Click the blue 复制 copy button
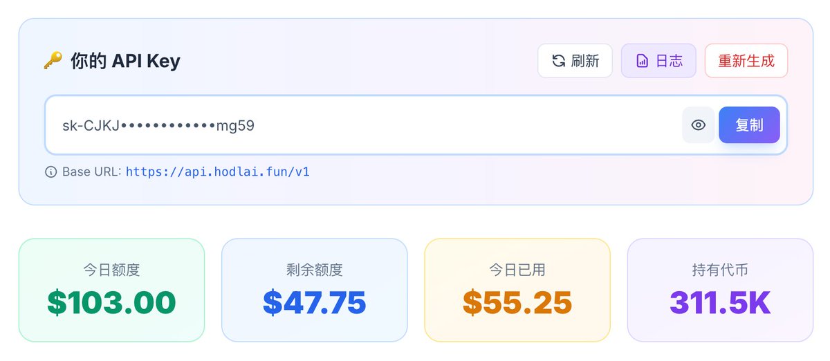The width and height of the screenshot is (830, 361). [749, 125]
